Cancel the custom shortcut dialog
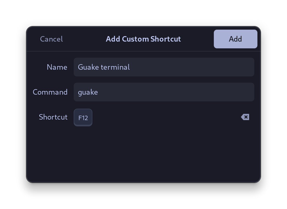This screenshot has width=287, height=209. [51, 39]
